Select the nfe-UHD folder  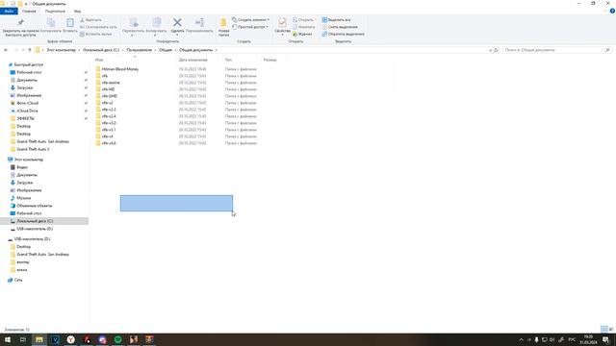click(109, 96)
